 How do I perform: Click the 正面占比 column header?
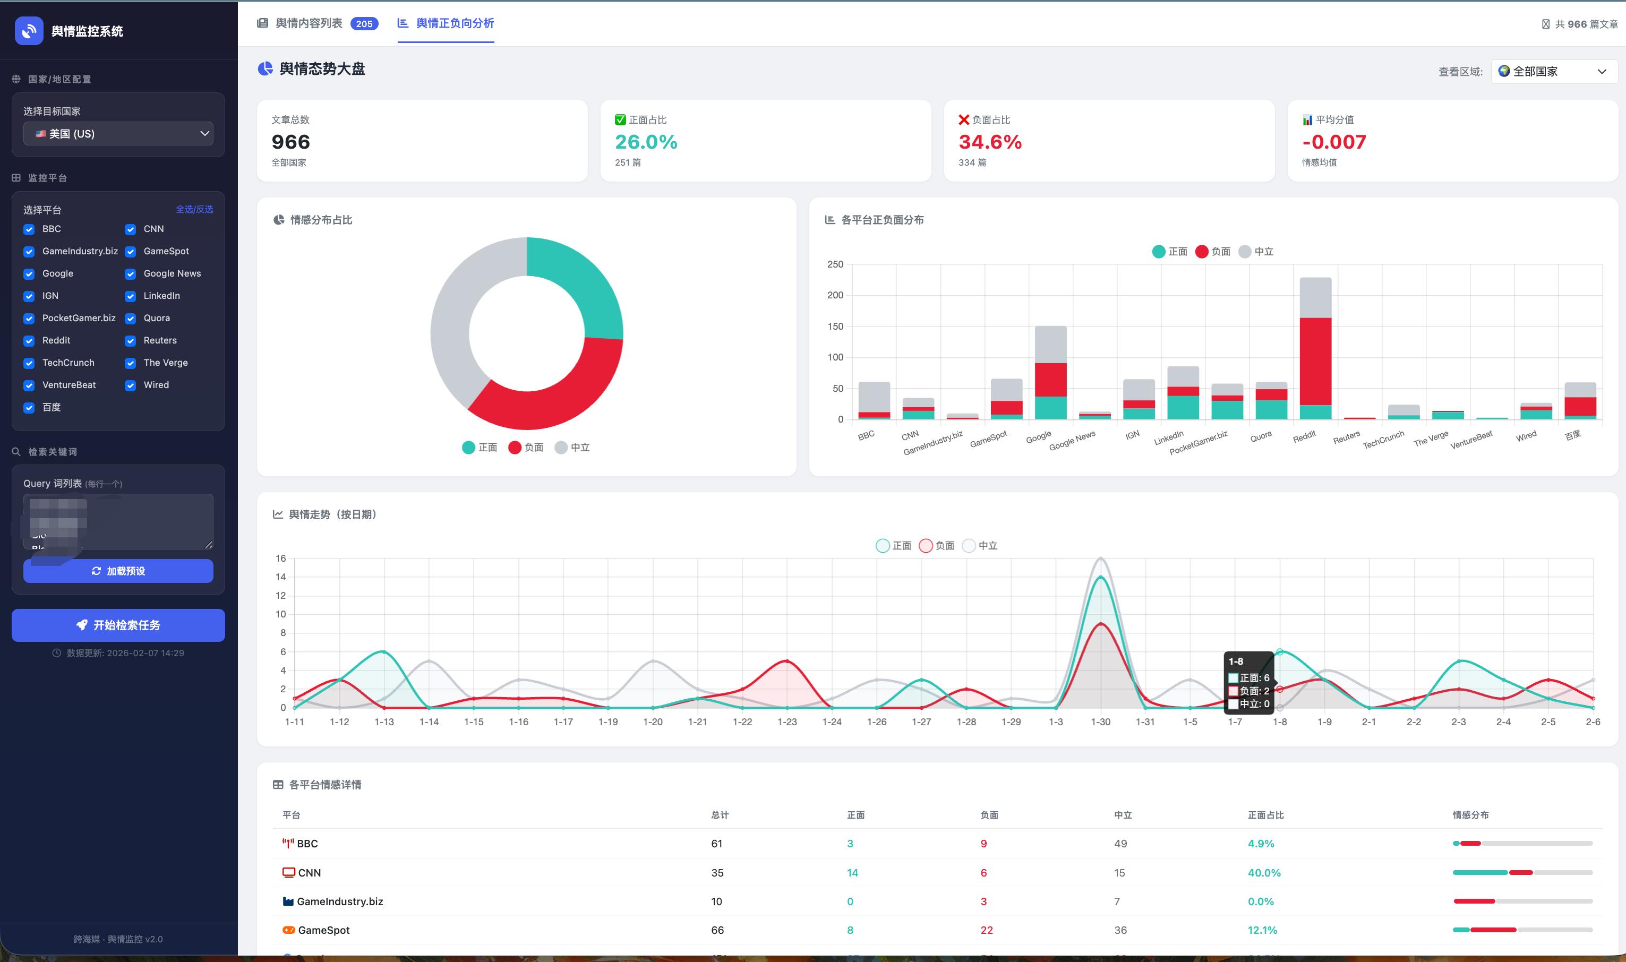pos(1265,815)
